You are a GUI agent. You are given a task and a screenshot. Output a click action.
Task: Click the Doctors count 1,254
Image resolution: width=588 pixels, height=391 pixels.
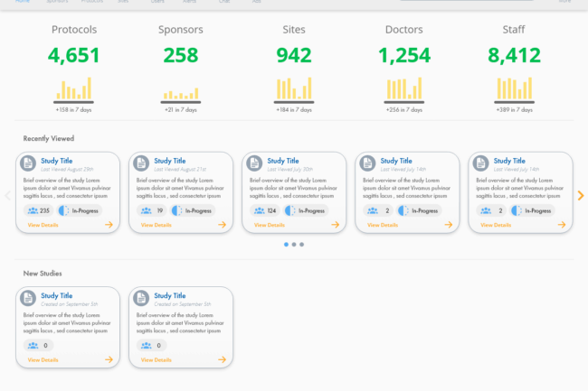click(403, 56)
